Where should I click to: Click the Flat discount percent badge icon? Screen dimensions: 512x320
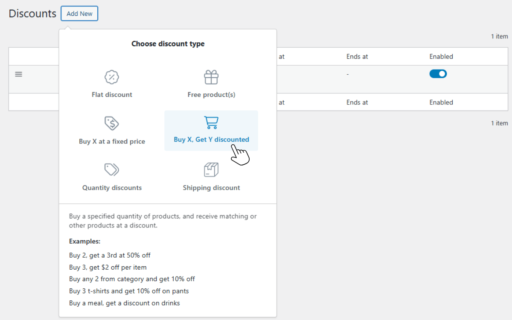[x=112, y=77]
